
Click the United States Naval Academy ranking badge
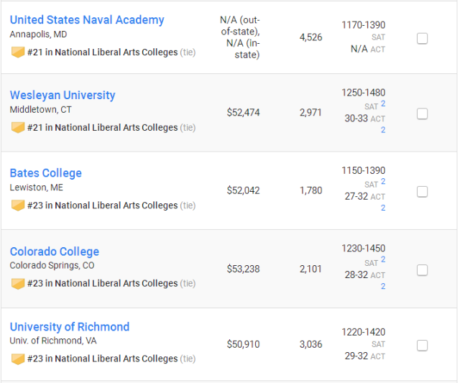tap(18, 52)
